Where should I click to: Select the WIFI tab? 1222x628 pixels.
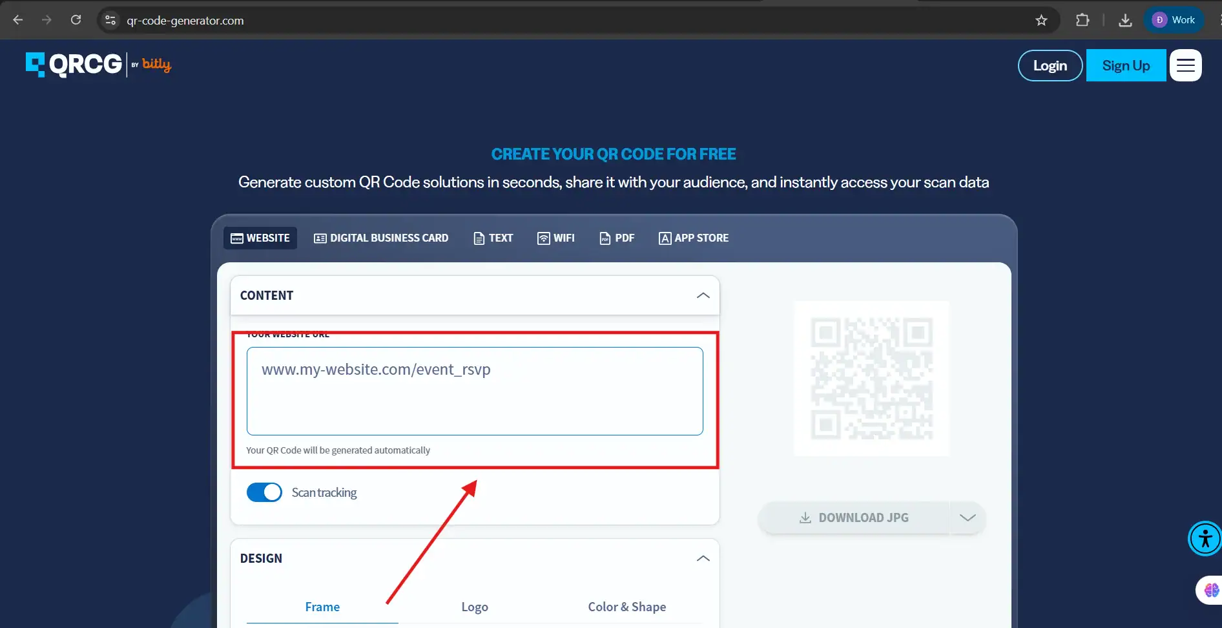click(x=556, y=238)
